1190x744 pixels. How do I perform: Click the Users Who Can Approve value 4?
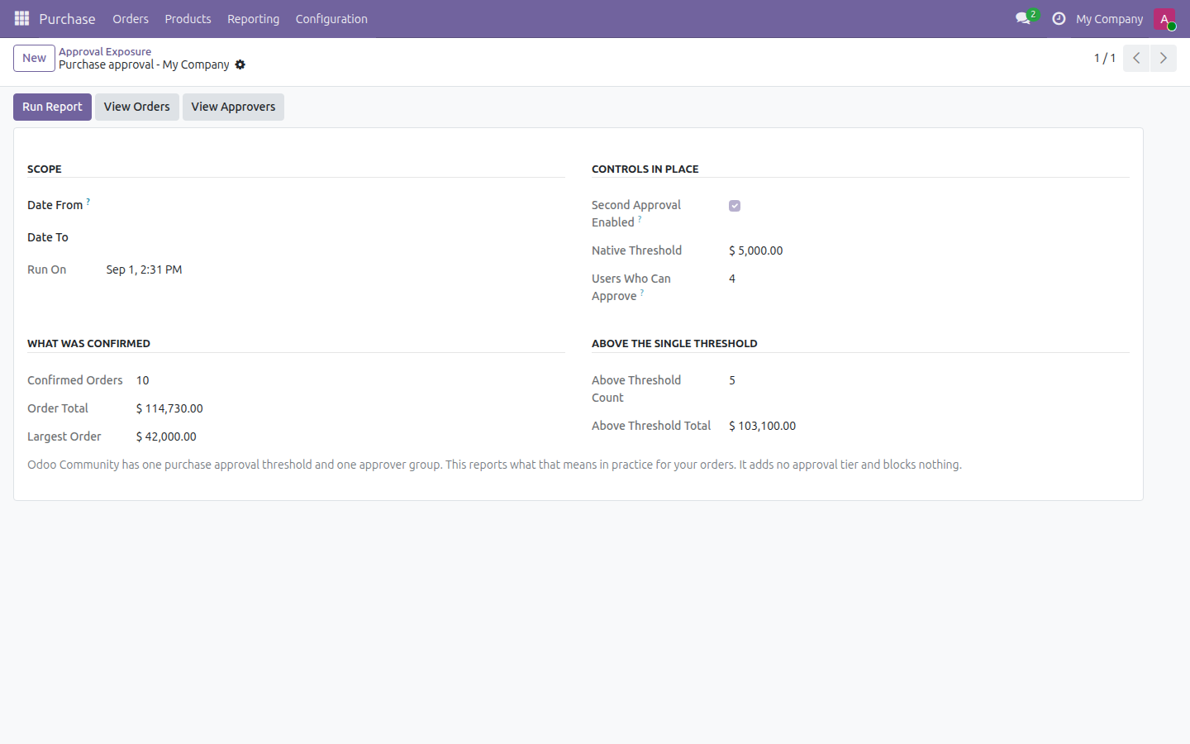coord(732,279)
